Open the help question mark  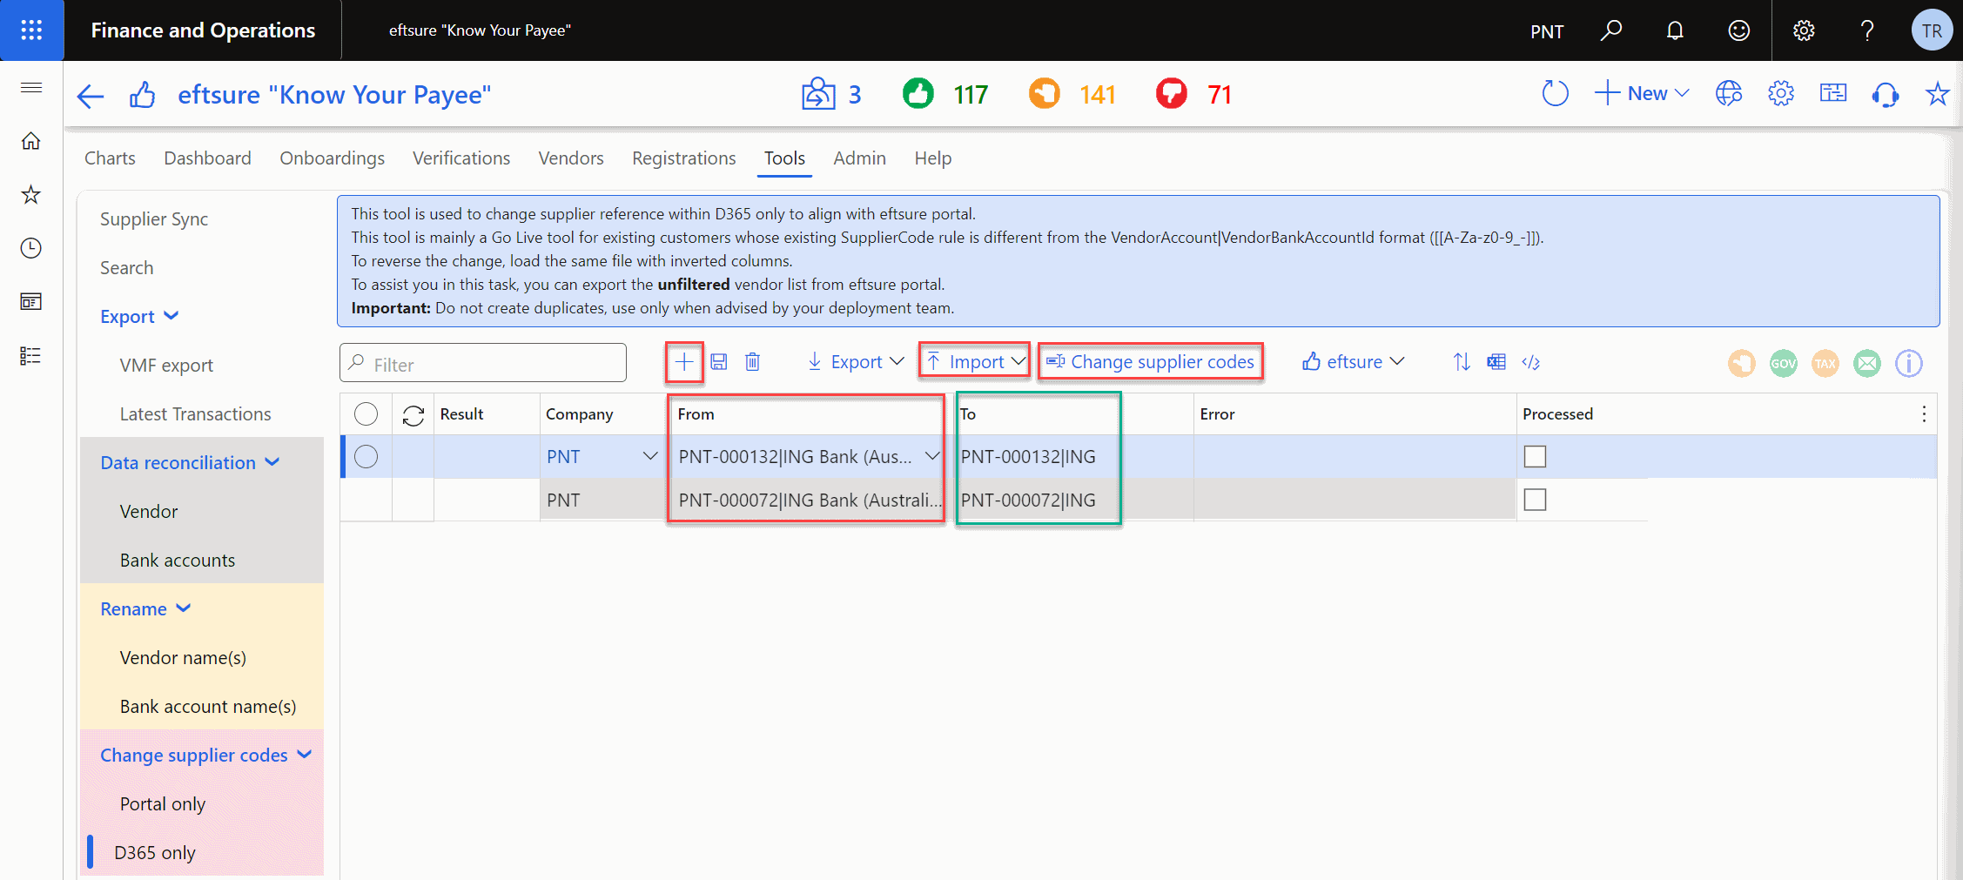1867,30
